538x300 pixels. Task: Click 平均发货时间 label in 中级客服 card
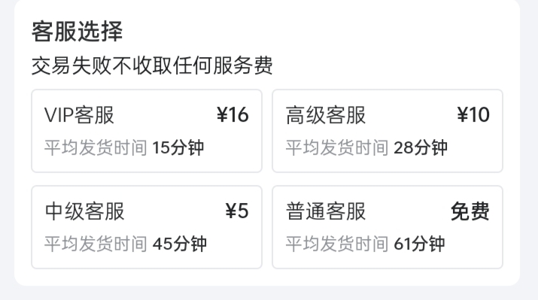[96, 244]
